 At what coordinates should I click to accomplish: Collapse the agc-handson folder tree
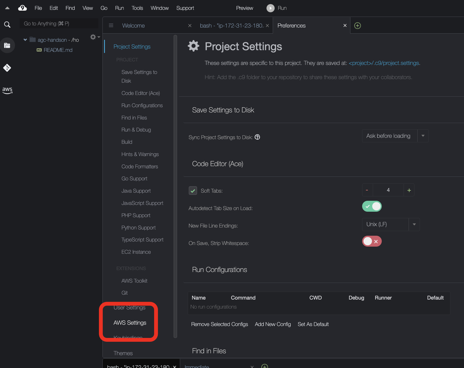(x=25, y=40)
